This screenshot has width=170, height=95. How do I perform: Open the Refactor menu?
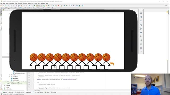pos(25,3)
